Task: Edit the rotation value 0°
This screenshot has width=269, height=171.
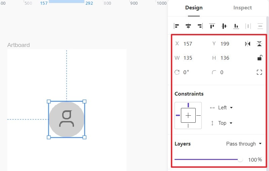Action: (186, 72)
